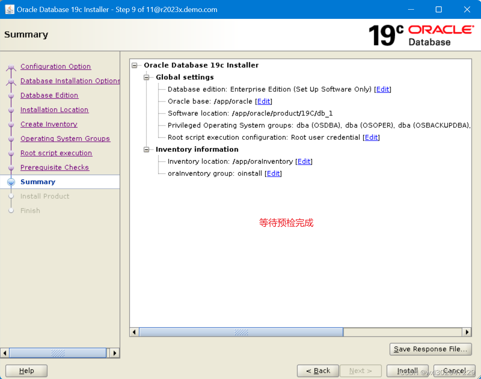Collapse the Global settings tree node
The width and height of the screenshot is (481, 379).
(146, 77)
